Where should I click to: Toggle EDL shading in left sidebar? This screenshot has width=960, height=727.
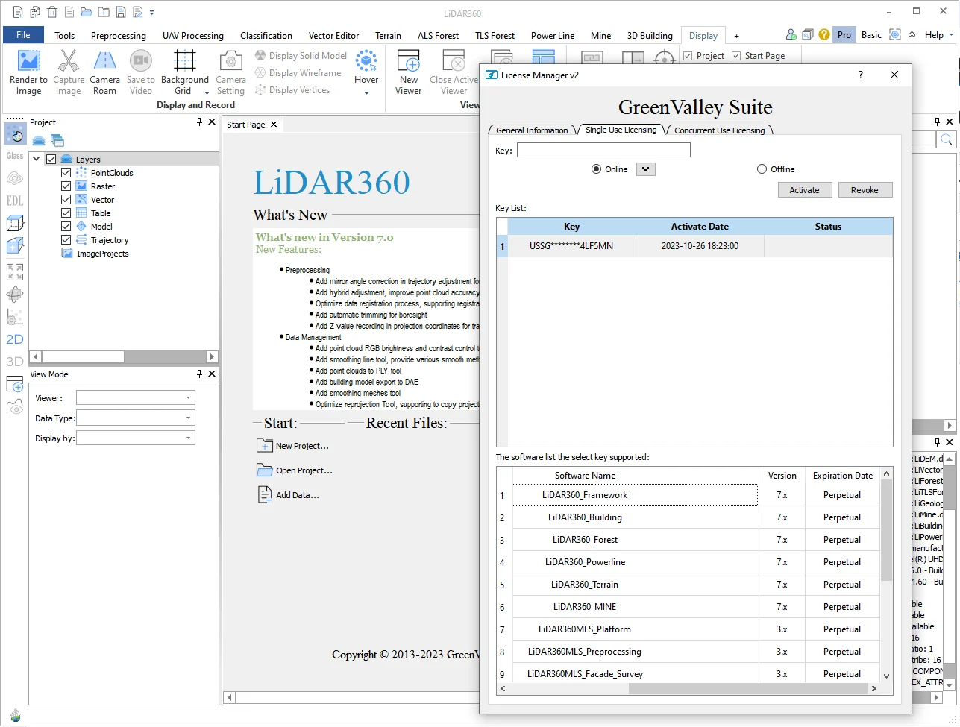15,201
